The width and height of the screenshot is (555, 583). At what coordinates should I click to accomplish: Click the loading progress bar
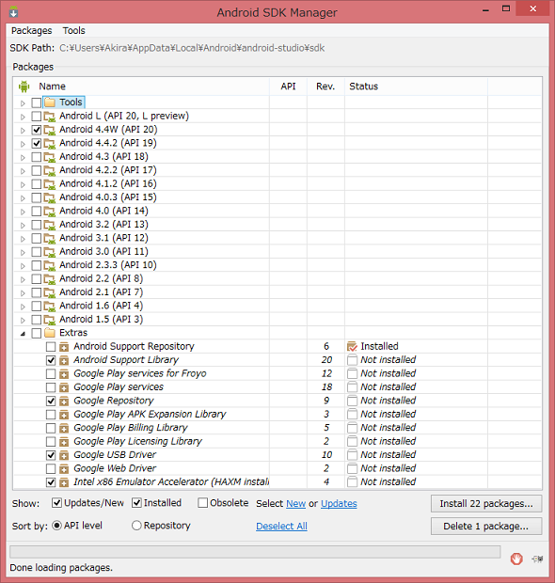pos(255,552)
